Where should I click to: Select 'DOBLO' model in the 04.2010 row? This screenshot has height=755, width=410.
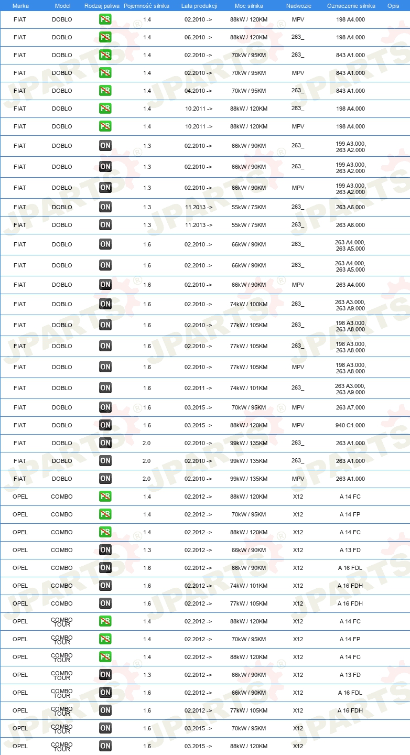[x=62, y=91]
